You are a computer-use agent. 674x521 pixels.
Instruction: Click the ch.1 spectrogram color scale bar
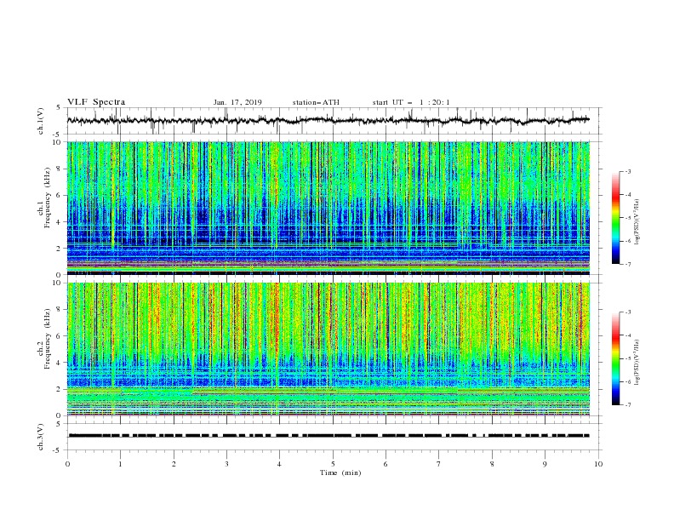[615, 218]
